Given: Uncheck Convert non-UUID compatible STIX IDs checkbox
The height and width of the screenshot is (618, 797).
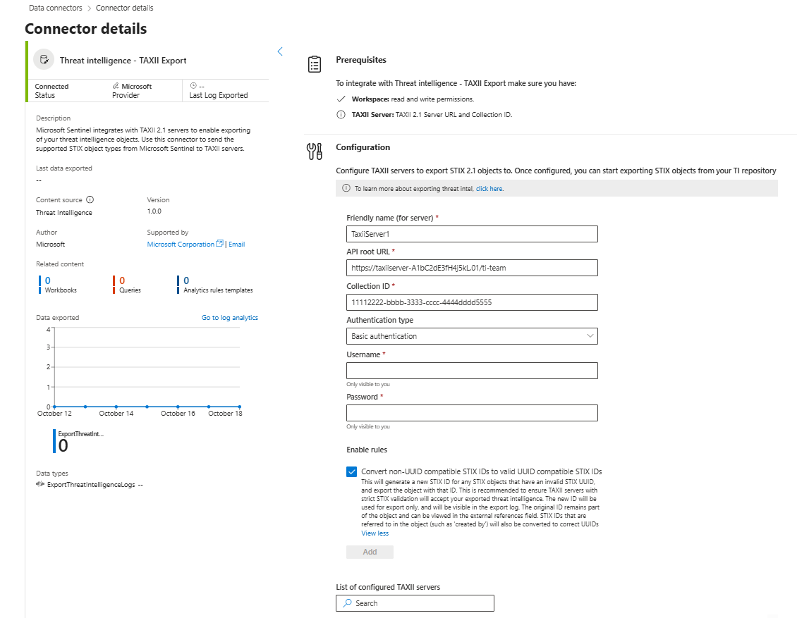Looking at the screenshot, I should click(x=352, y=472).
